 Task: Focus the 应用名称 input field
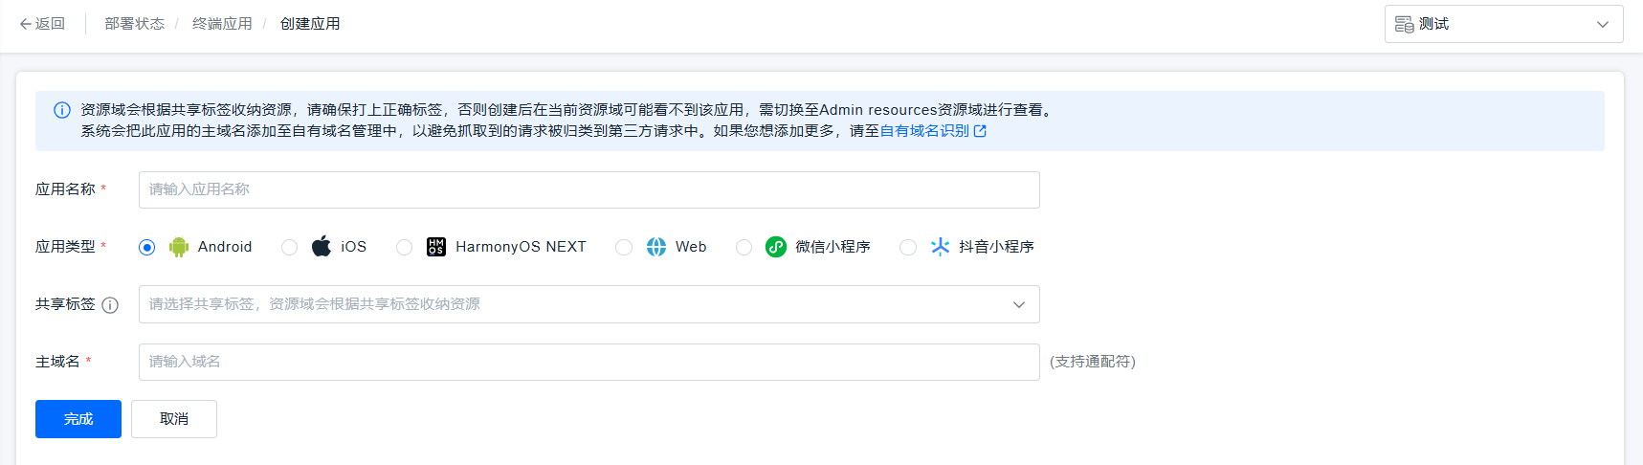588,189
